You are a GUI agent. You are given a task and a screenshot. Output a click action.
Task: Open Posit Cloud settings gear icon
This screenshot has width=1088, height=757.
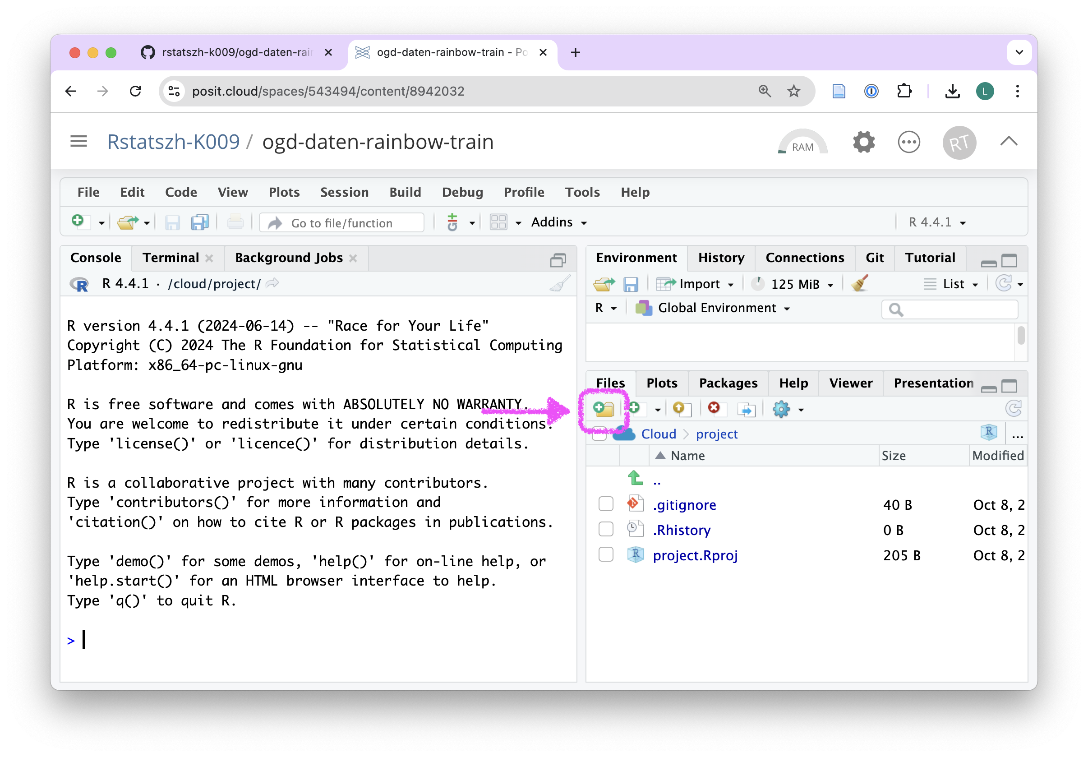pyautogui.click(x=864, y=142)
